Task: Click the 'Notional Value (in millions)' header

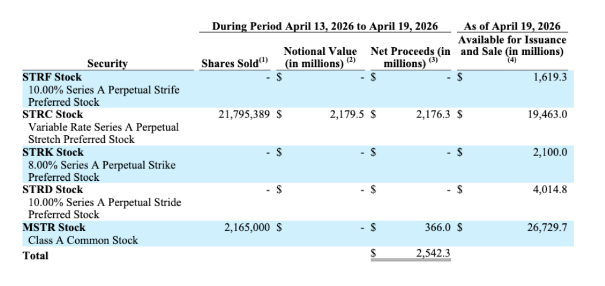Action: (320, 57)
